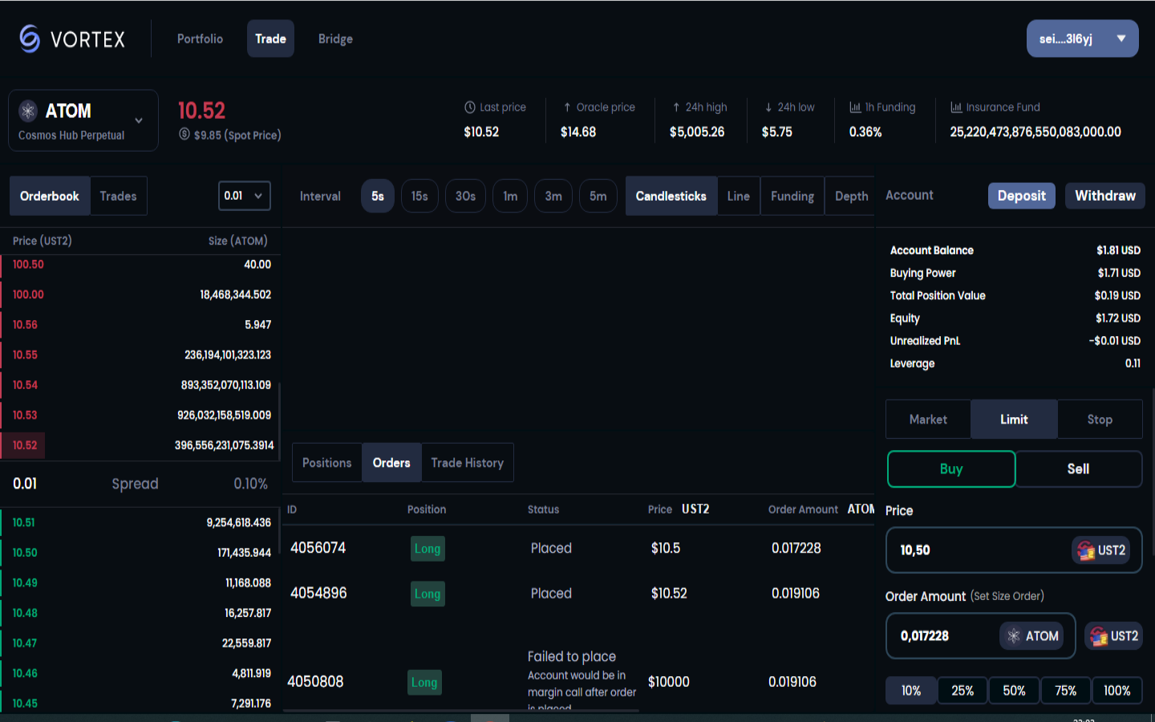Image resolution: width=1155 pixels, height=722 pixels.
Task: Show the Funding chart tab
Action: pos(792,196)
